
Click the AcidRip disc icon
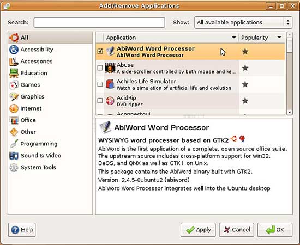[110, 101]
